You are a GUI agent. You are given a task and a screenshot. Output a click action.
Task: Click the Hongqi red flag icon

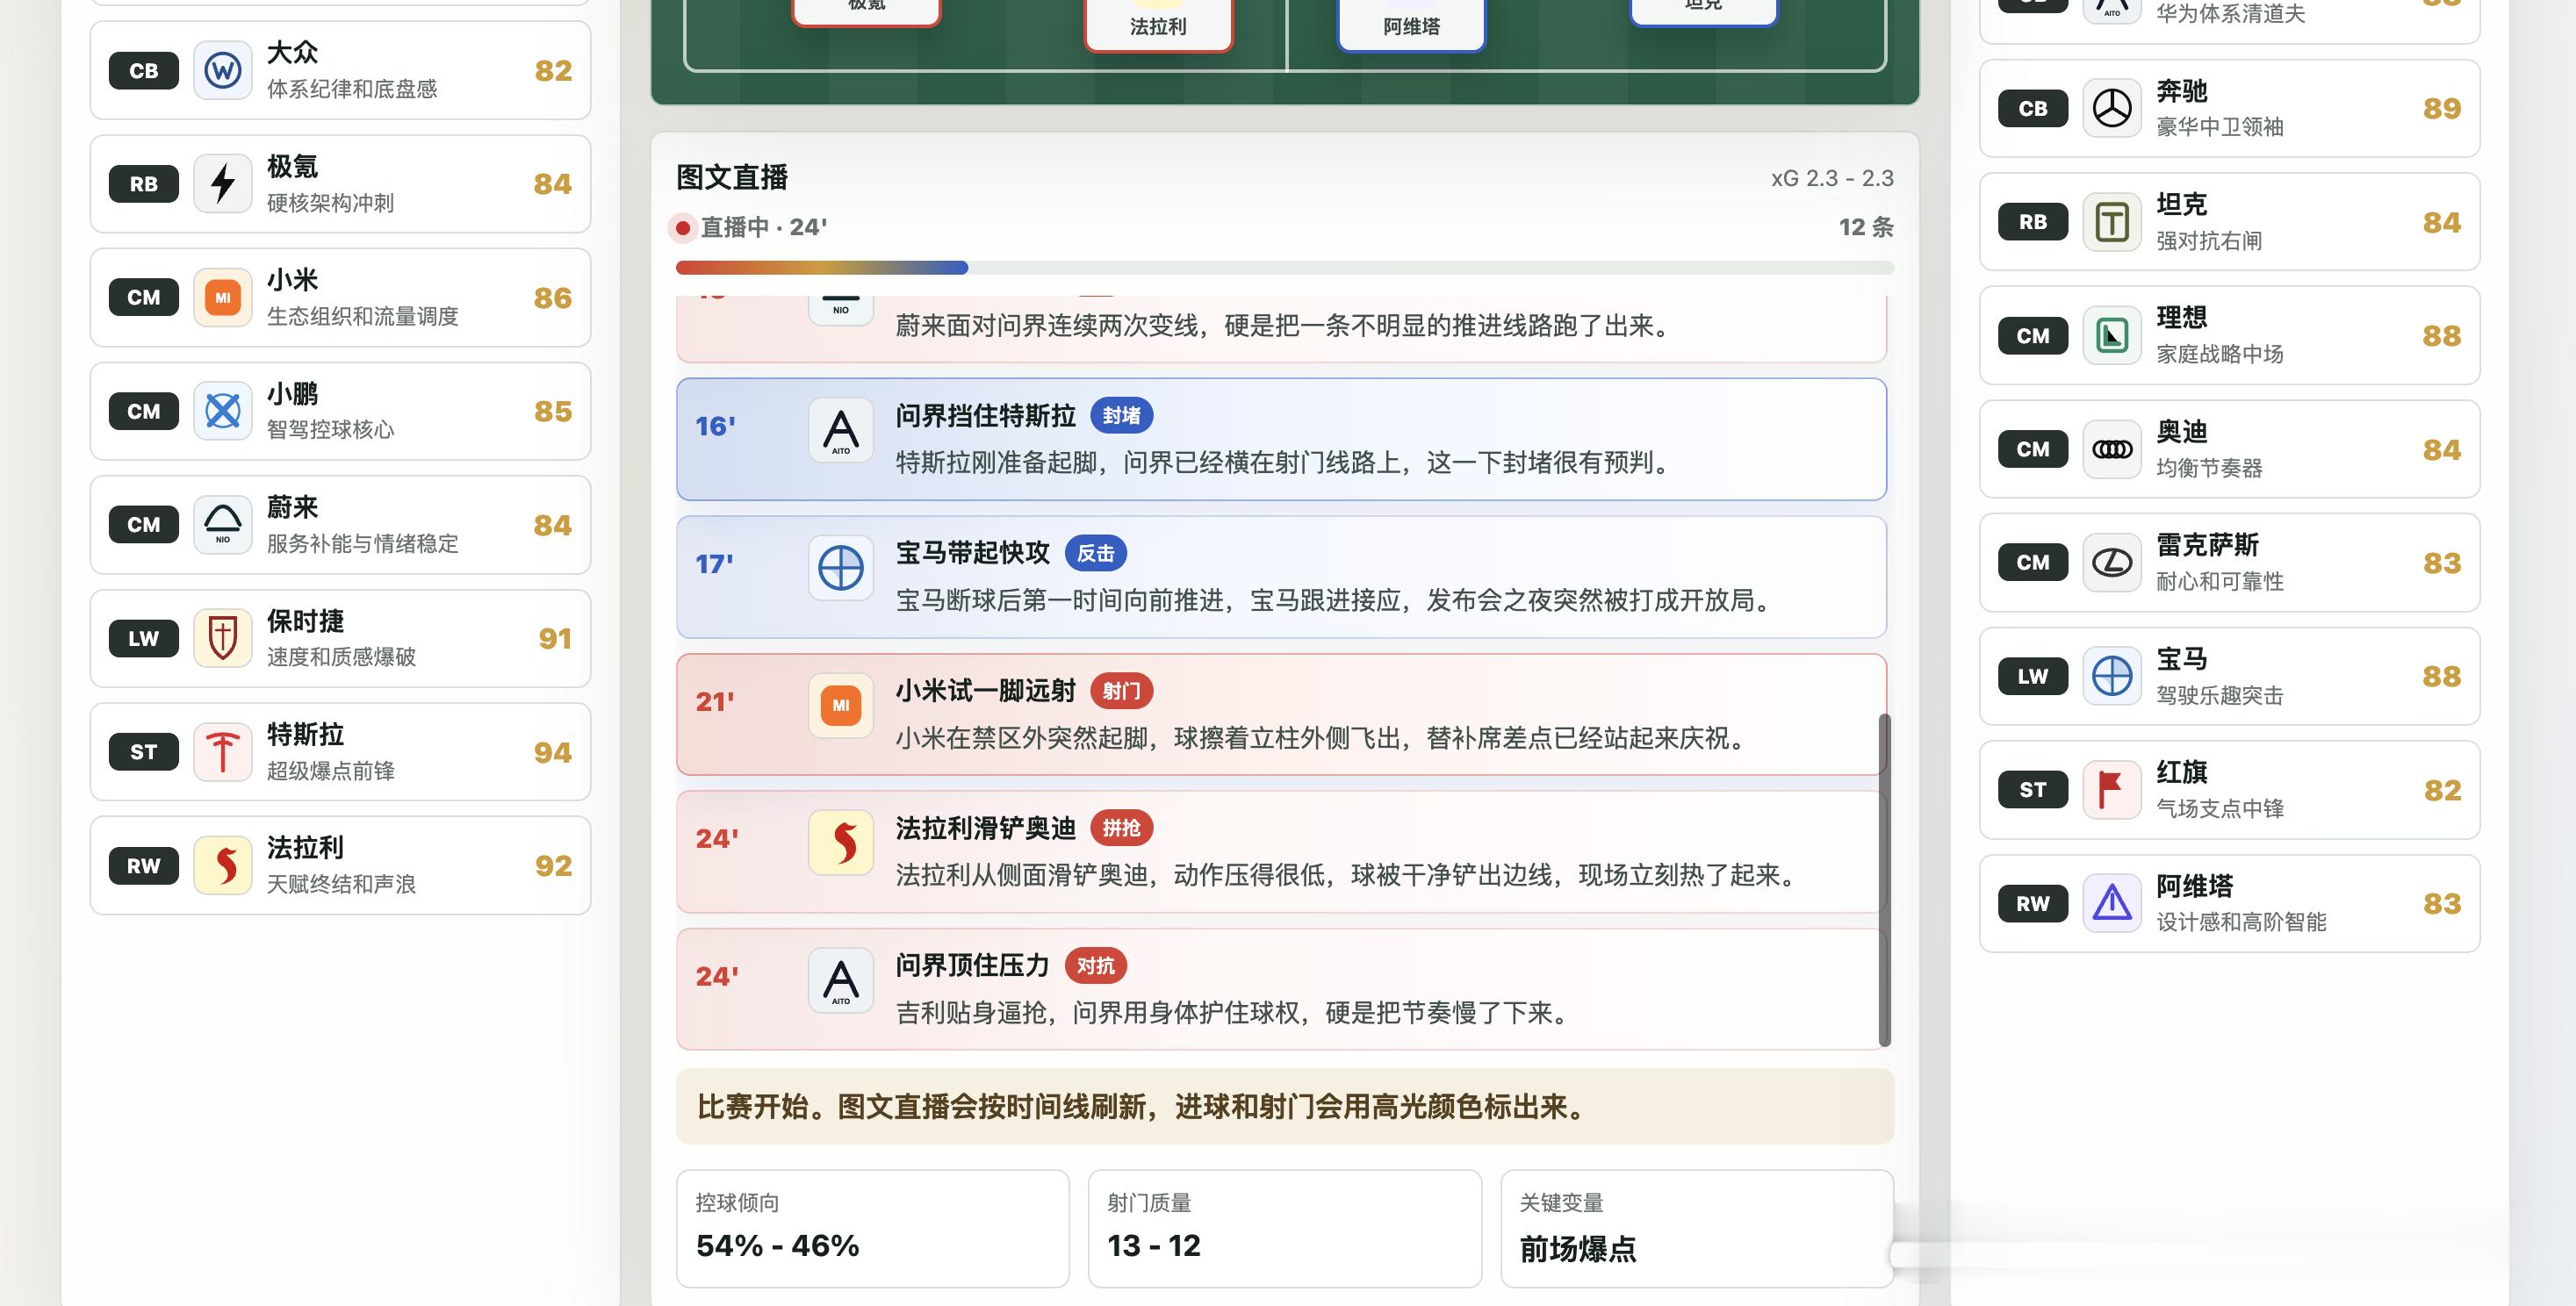(2112, 789)
